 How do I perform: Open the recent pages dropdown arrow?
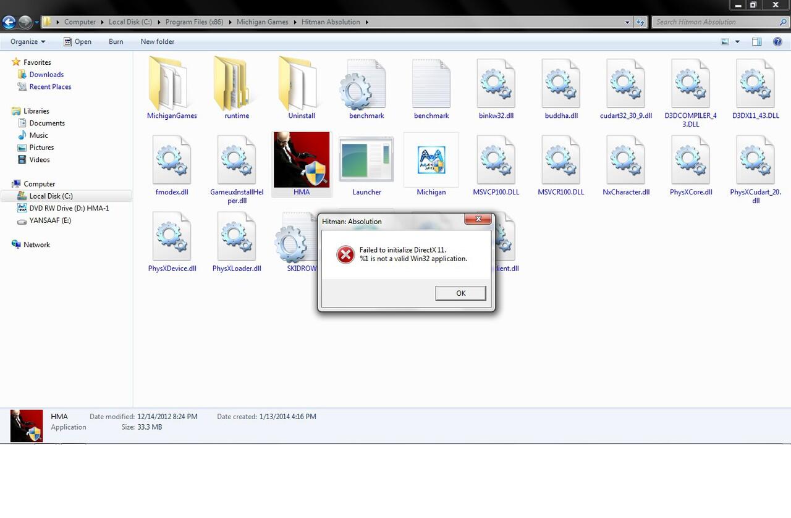click(x=36, y=22)
